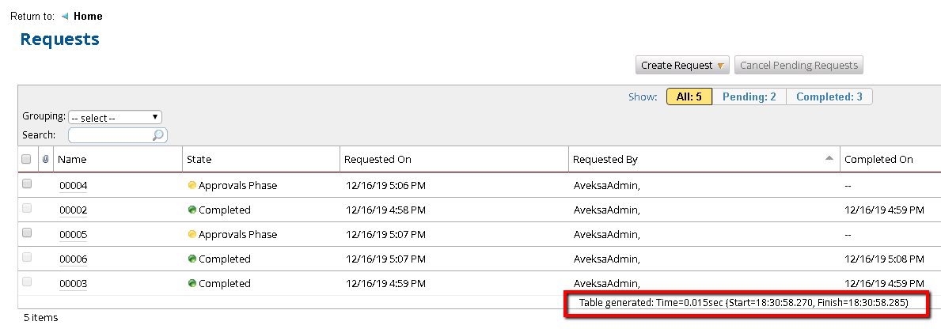Viewport: 941px width, 329px height.
Task: Click the back arrow icon beside Home
Action: click(x=65, y=17)
